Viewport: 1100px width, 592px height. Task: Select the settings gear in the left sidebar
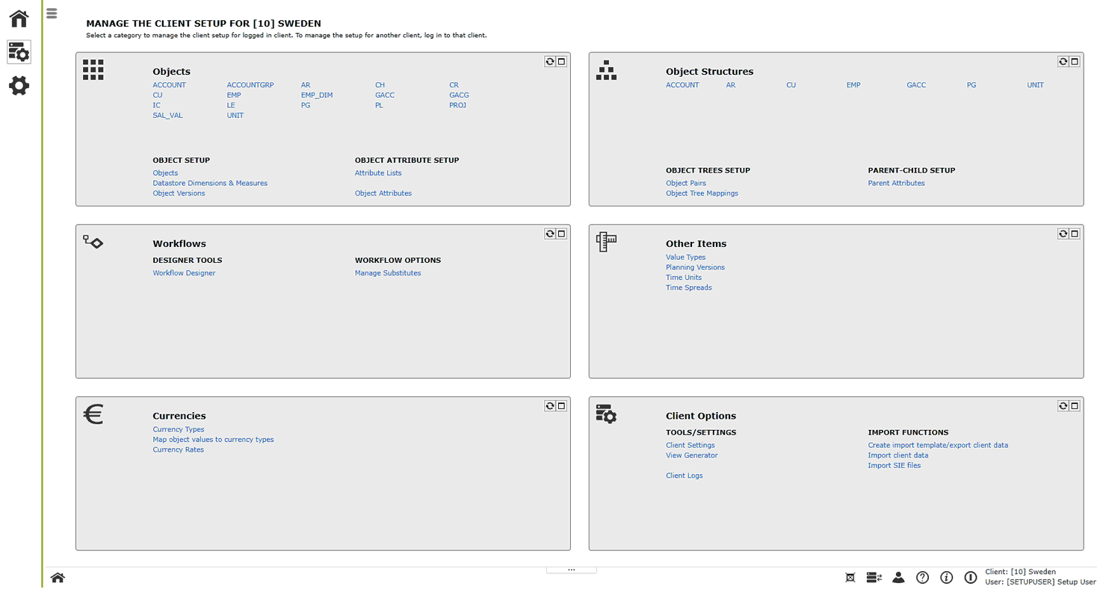pos(18,86)
